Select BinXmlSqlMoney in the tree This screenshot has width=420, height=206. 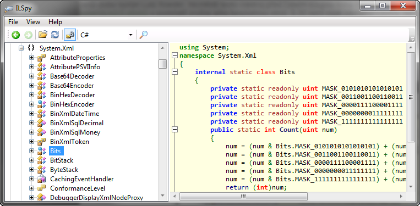pos(75,132)
